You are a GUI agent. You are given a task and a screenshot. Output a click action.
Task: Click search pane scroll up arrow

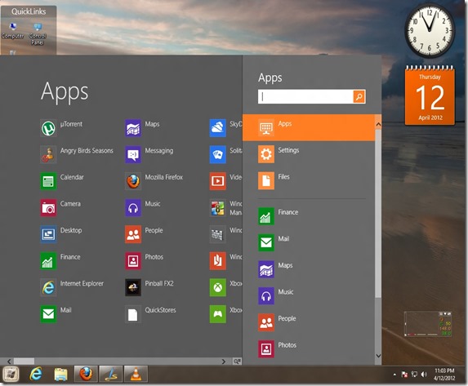tap(378, 124)
